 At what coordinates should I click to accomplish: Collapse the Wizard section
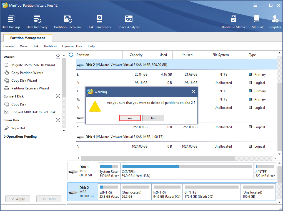(58, 57)
